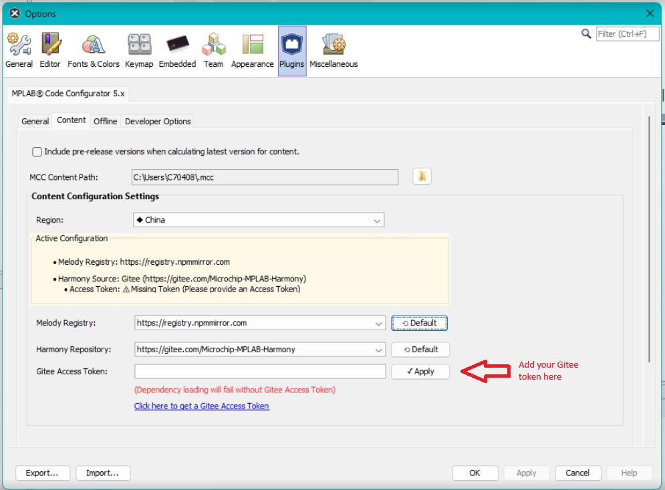
Task: Reset Melody Registry to Default
Action: tap(420, 324)
